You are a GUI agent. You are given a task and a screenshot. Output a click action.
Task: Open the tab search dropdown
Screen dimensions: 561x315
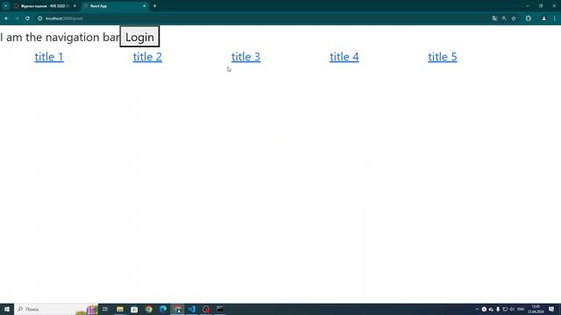pyautogui.click(x=6, y=6)
